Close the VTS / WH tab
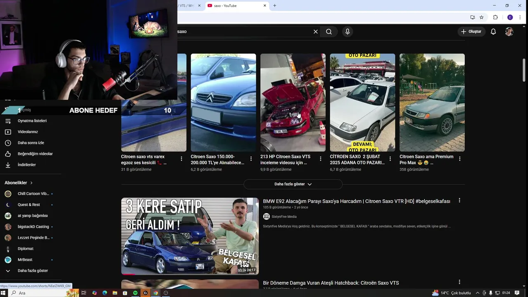 (200, 6)
